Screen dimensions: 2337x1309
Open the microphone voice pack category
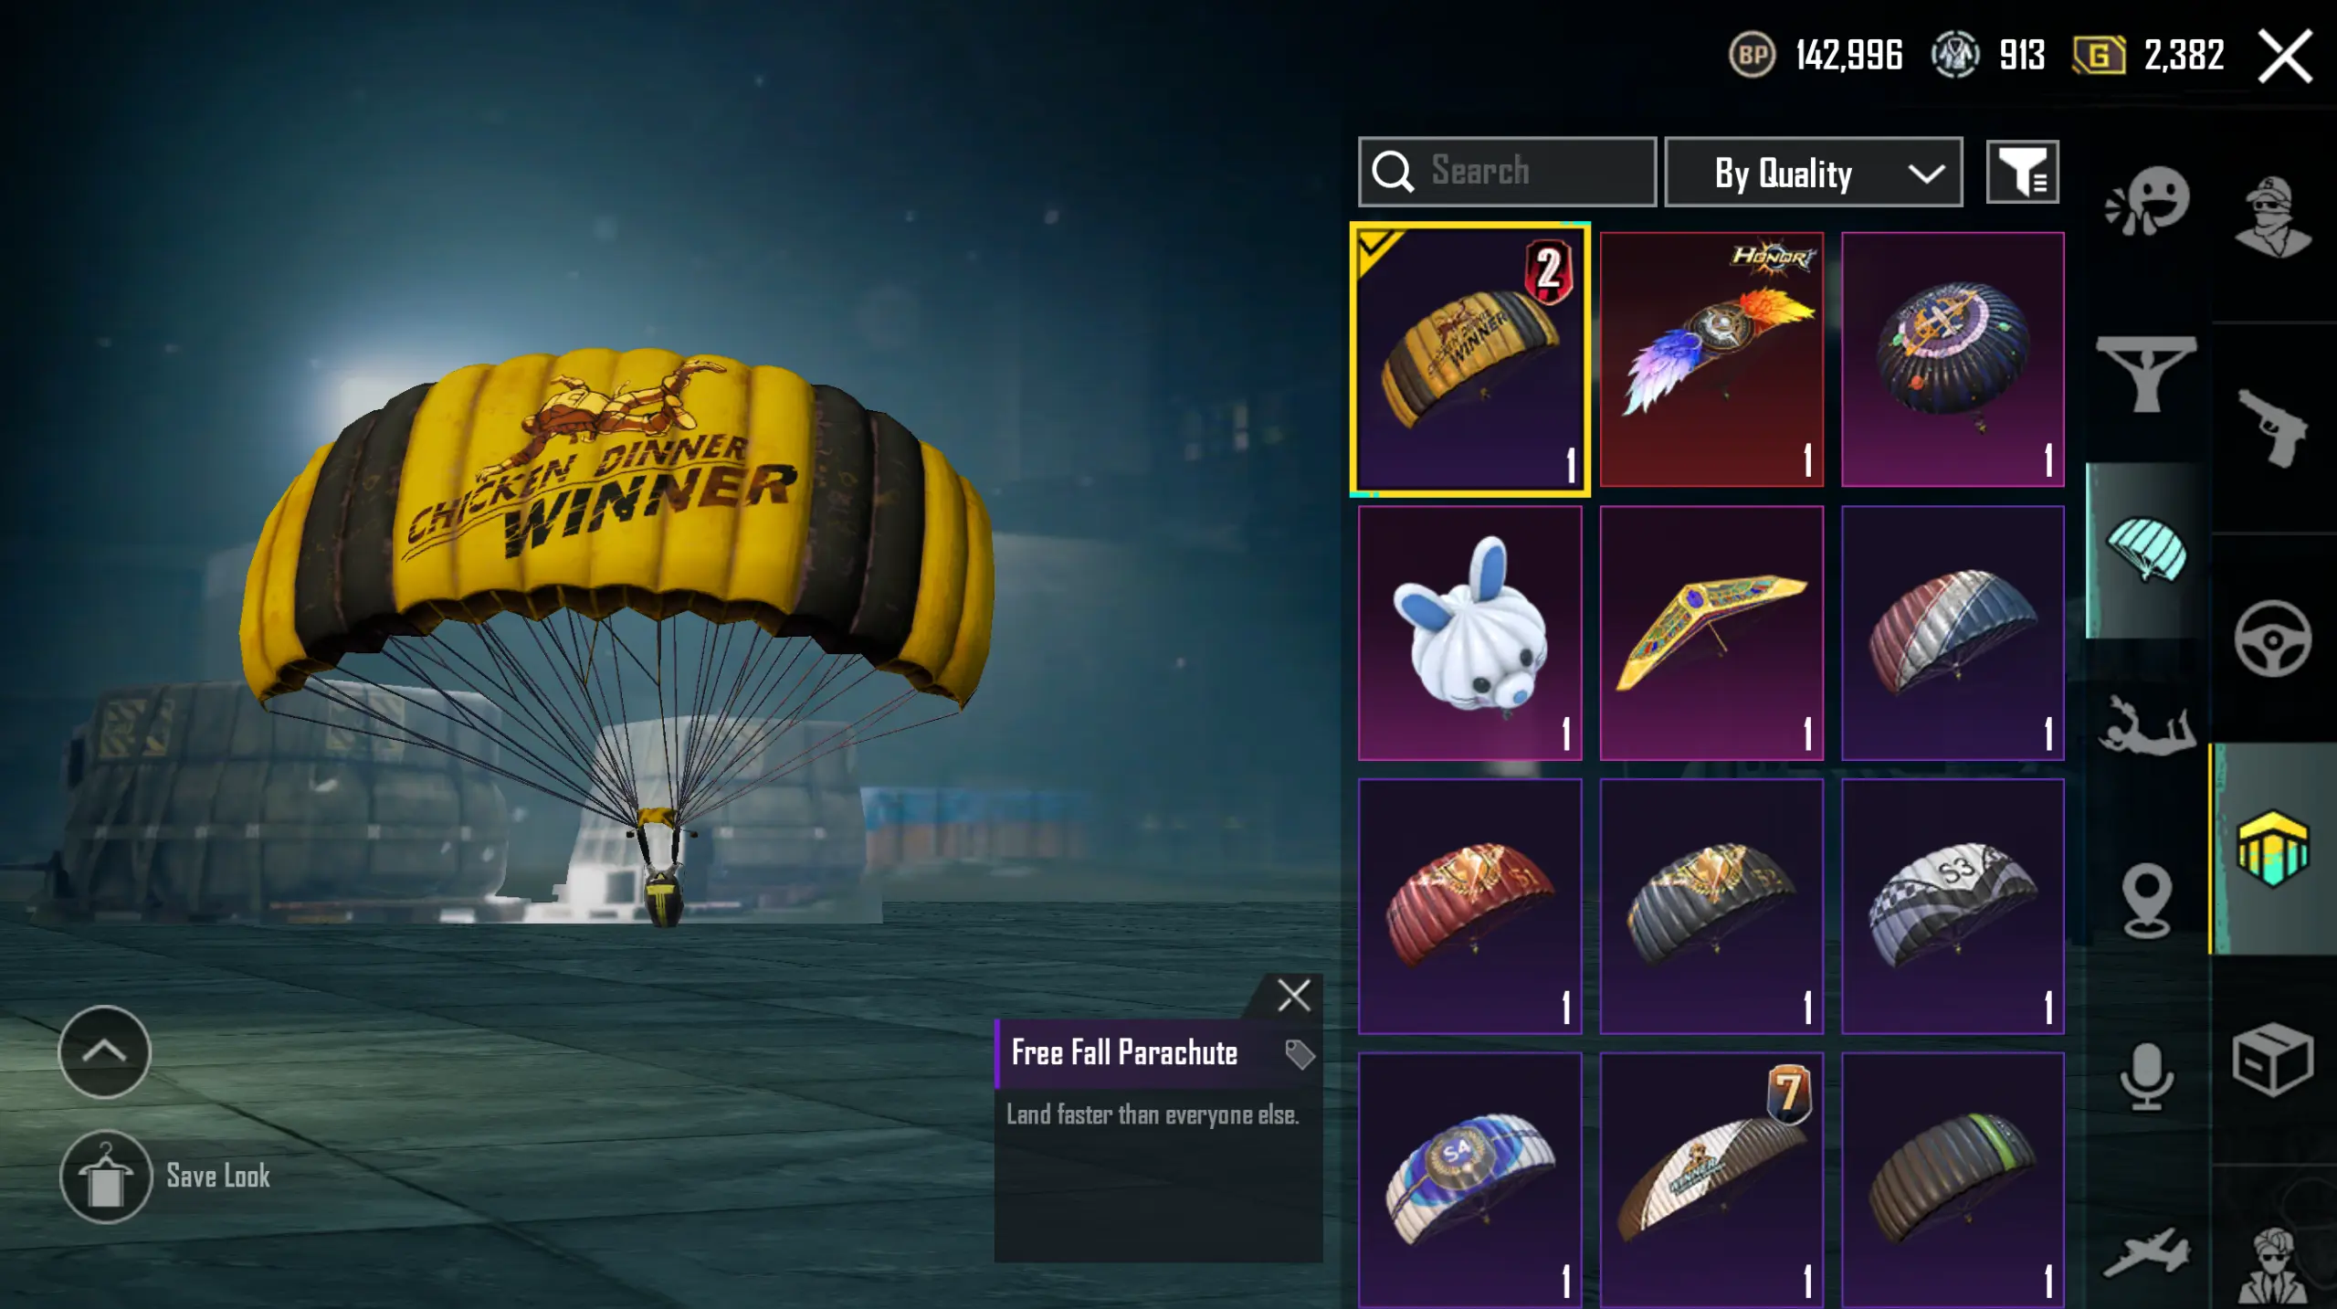[2146, 1076]
